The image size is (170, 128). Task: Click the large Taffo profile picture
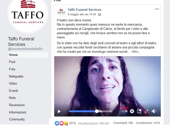(x=28, y=13)
